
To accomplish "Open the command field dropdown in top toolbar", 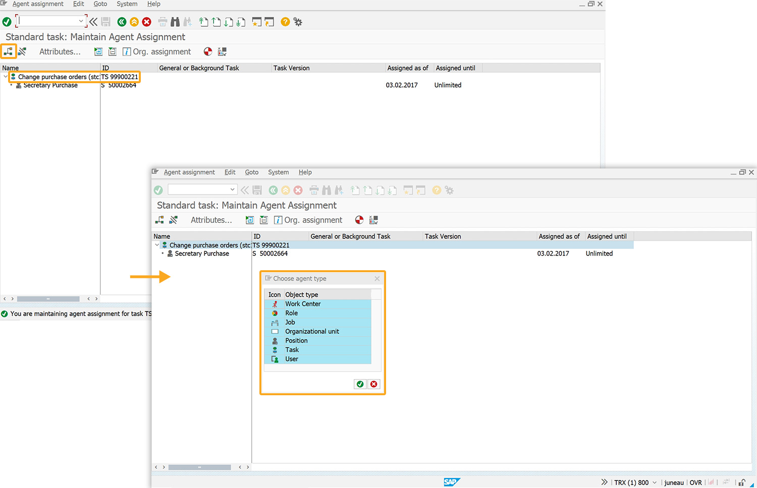I will [x=81, y=21].
